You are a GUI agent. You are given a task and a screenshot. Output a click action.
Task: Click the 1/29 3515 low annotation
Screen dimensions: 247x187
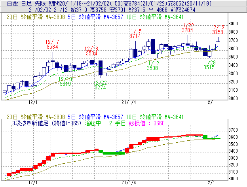click(x=209, y=65)
